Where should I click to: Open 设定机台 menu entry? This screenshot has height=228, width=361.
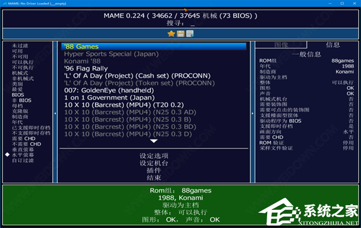coord(154,163)
